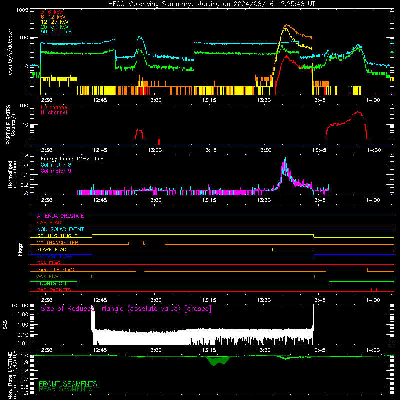Screen dimensions: 400x400
Task: Click the 1000 tick label on count rate axis
Action: point(22,10)
